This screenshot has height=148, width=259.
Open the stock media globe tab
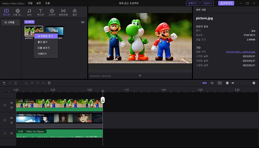pos(18,12)
